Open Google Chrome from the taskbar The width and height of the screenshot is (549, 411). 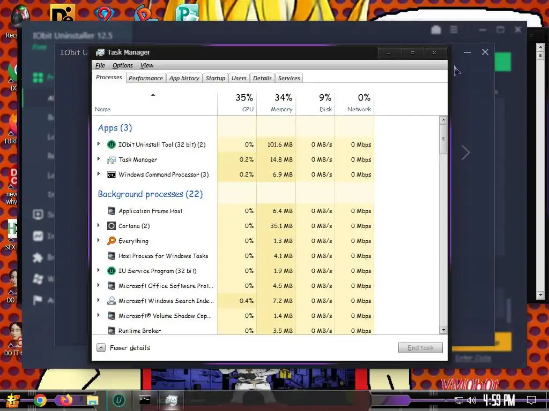click(40, 400)
